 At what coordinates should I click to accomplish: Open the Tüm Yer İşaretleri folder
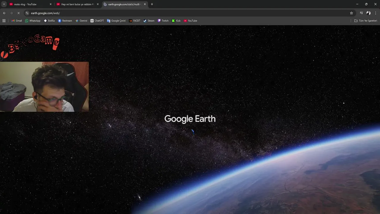365,21
